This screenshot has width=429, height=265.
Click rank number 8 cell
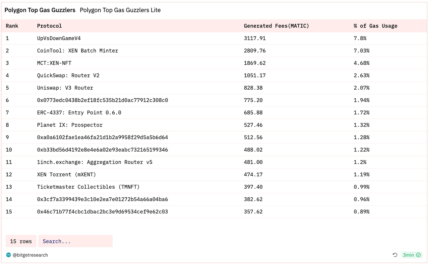[x=7, y=125]
